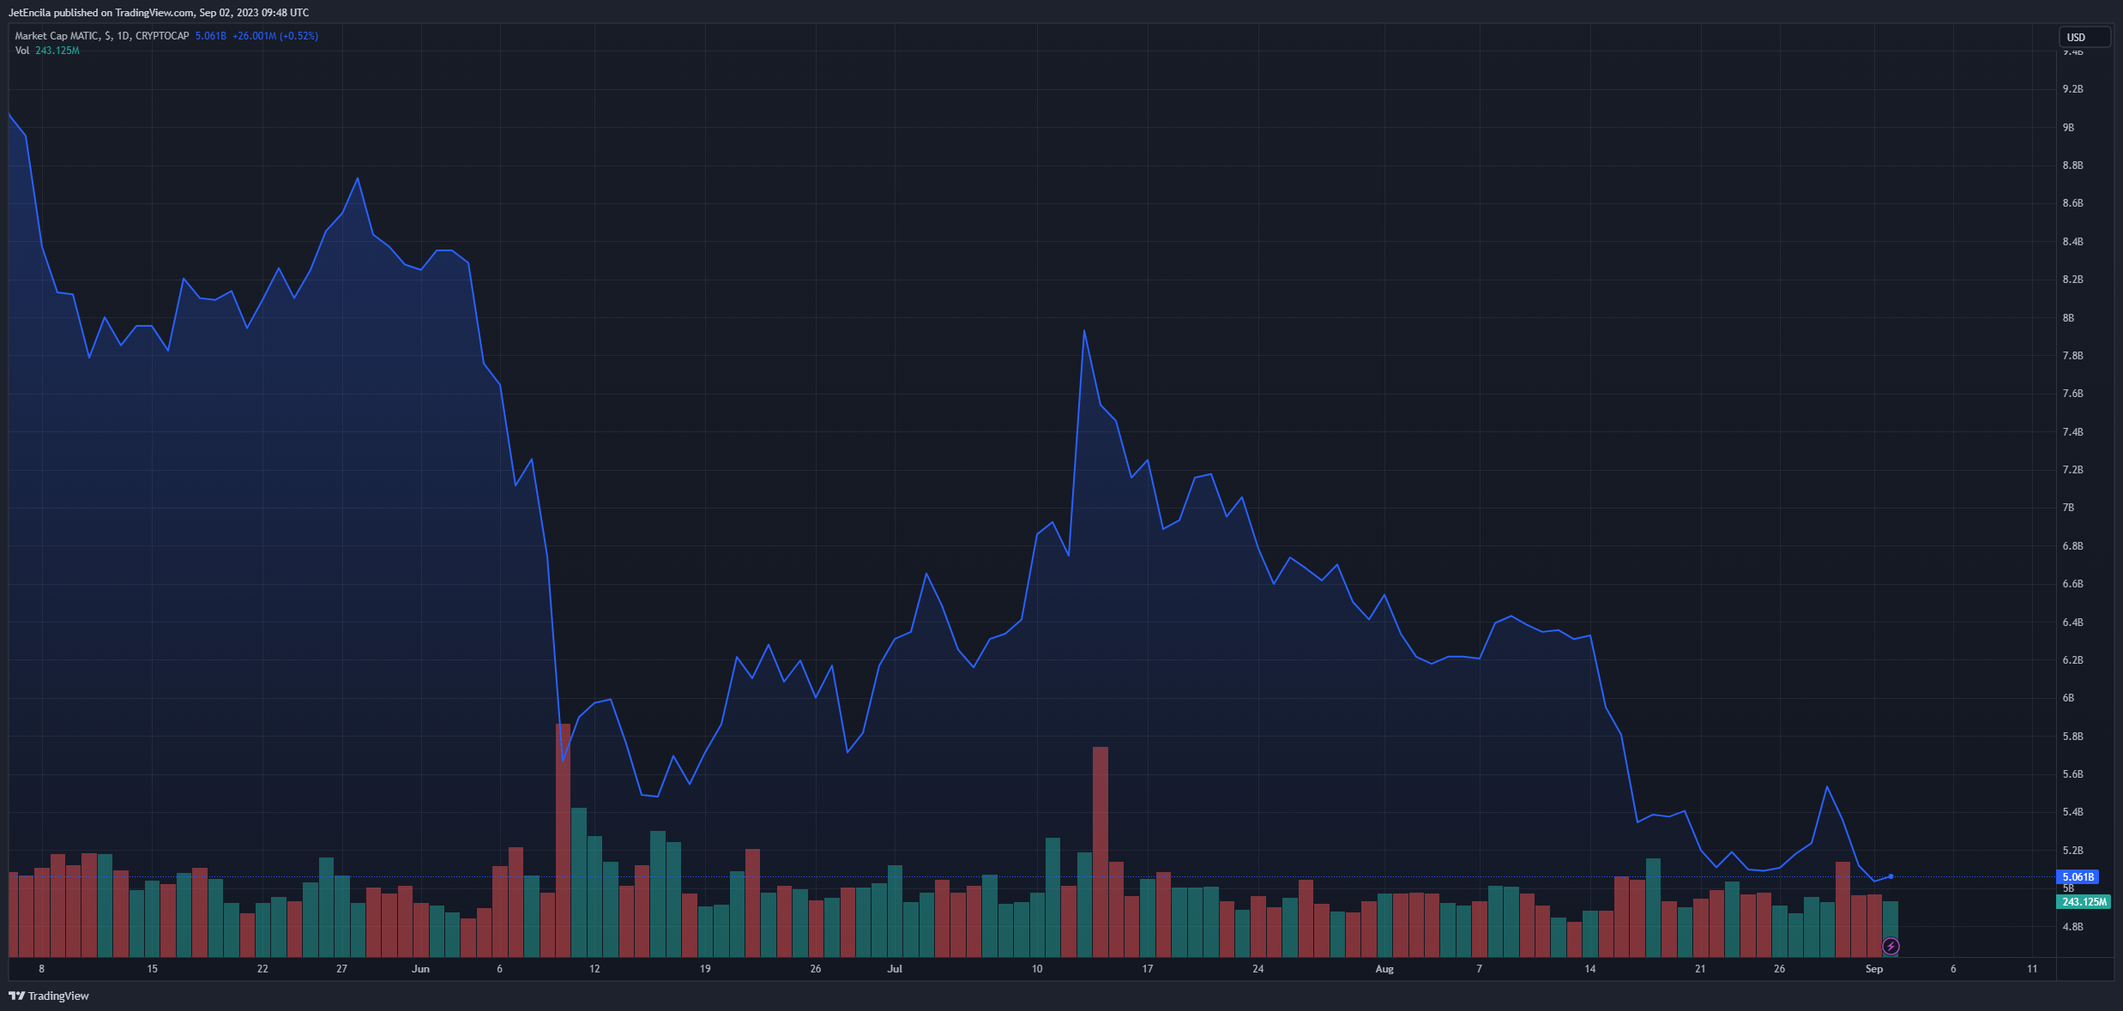Screen dimensions: 2123x1011
Task: Click the 8.8B price axis label
Action: click(2073, 165)
